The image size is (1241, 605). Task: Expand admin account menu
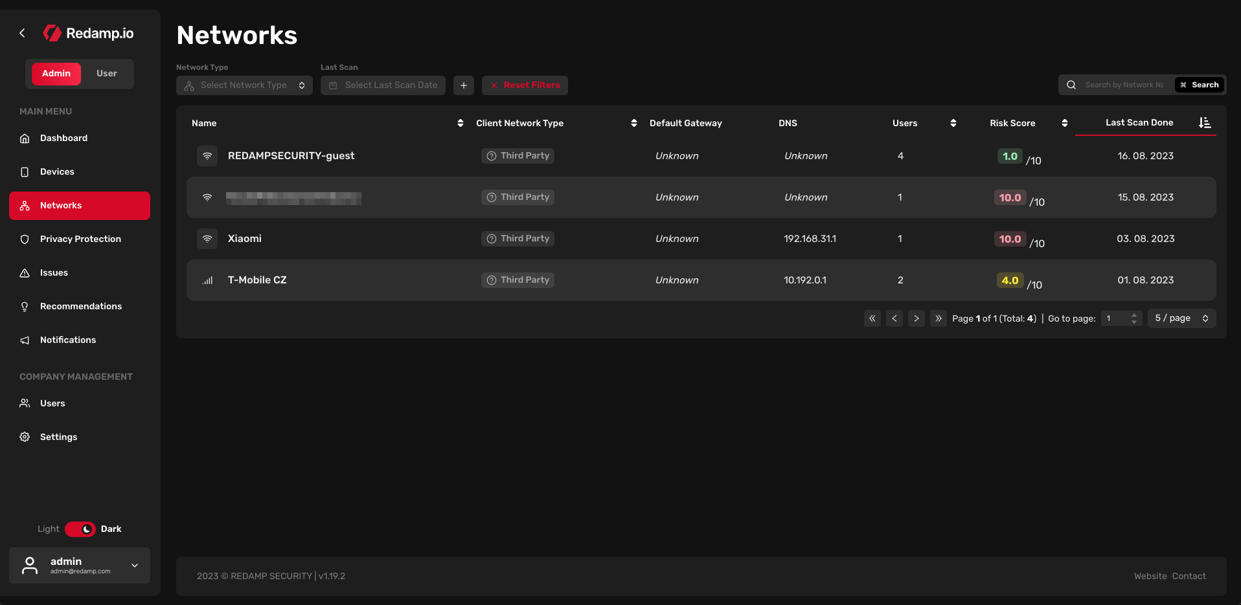(x=80, y=566)
